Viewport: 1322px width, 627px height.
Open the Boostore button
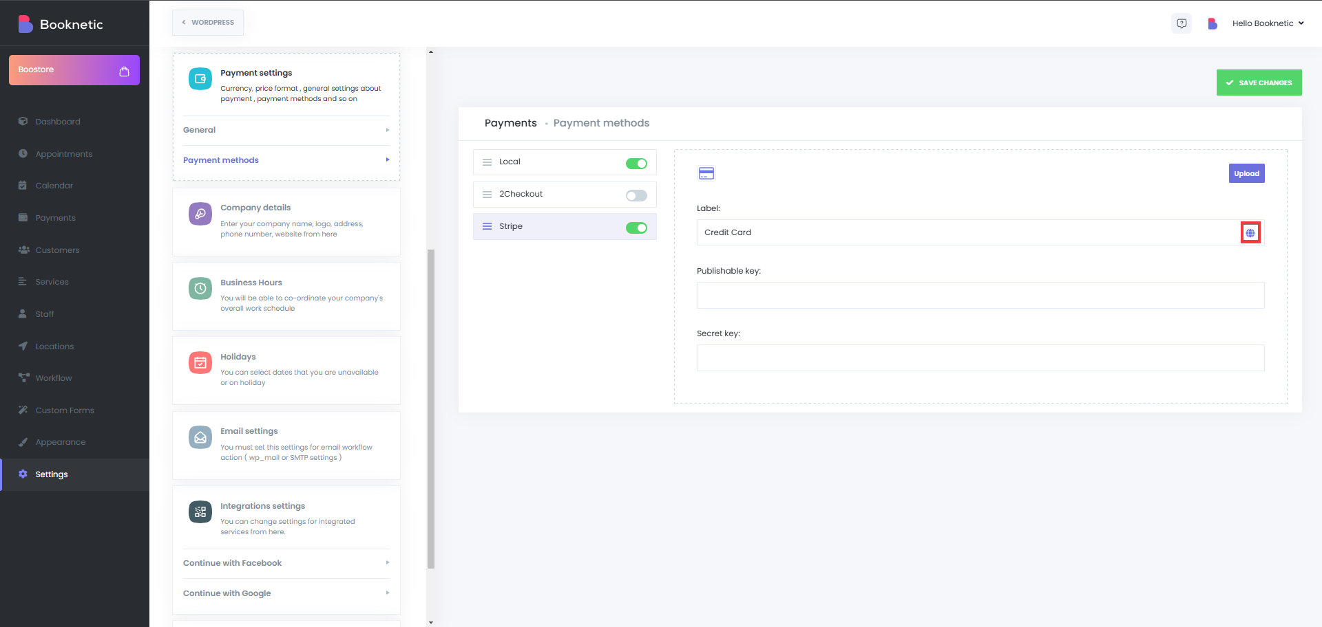coord(74,70)
